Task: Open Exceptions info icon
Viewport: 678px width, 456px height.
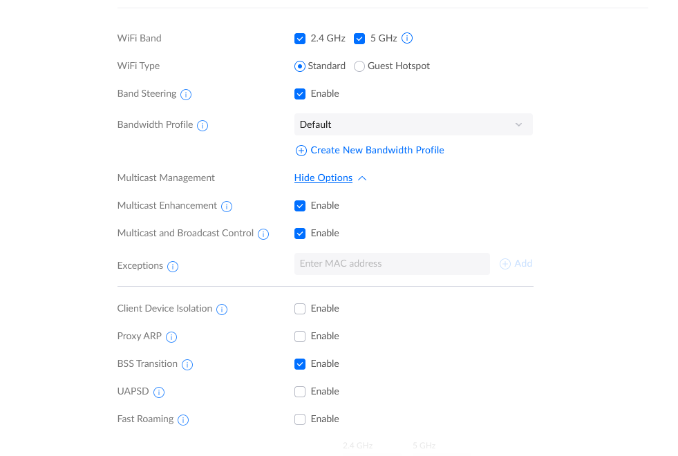Action: click(x=173, y=267)
